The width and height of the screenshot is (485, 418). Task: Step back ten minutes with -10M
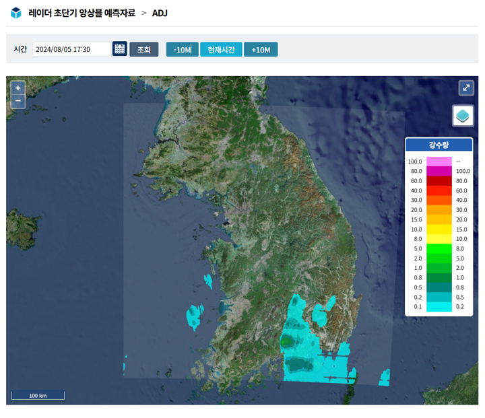183,49
